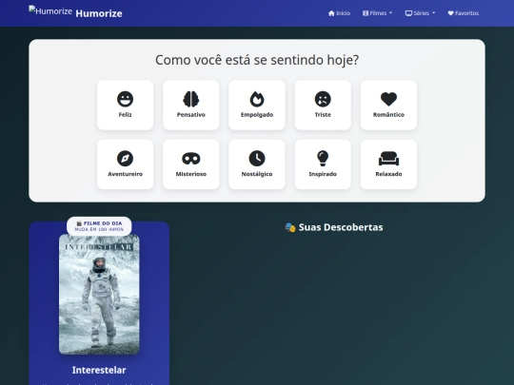Click the 'Como você está se sentindo hoje?' heading
The image size is (514, 385).
[257, 60]
